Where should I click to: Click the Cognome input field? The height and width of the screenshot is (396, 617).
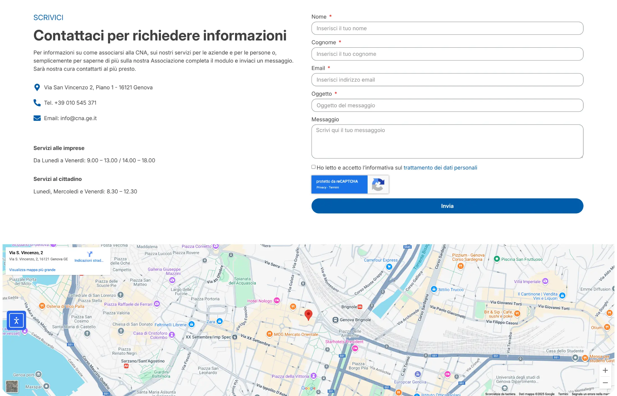447,54
